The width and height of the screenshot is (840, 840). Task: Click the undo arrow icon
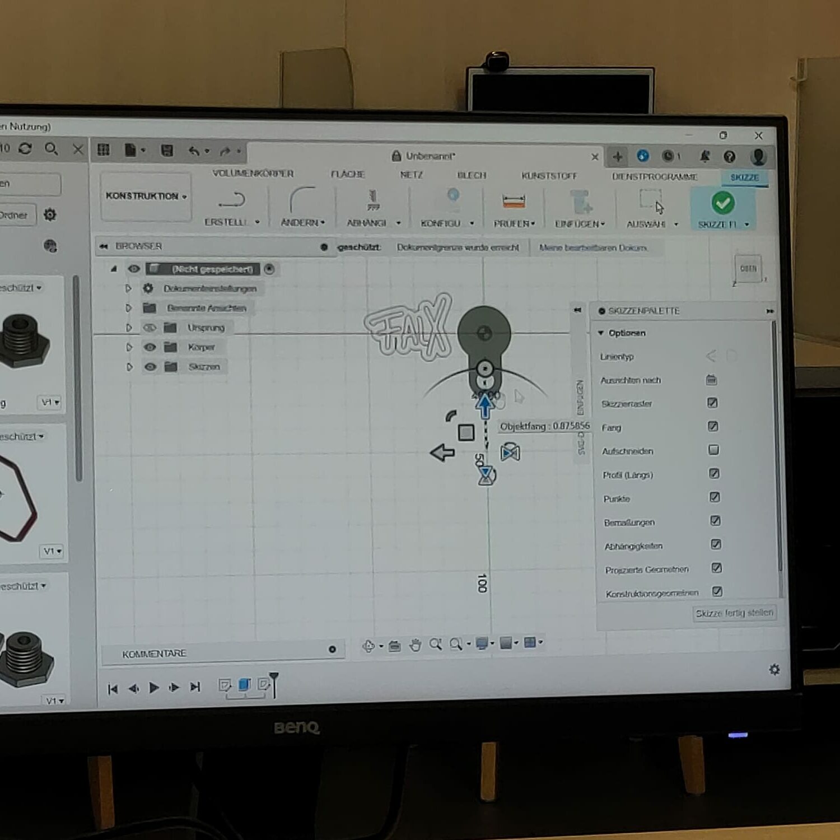[194, 151]
